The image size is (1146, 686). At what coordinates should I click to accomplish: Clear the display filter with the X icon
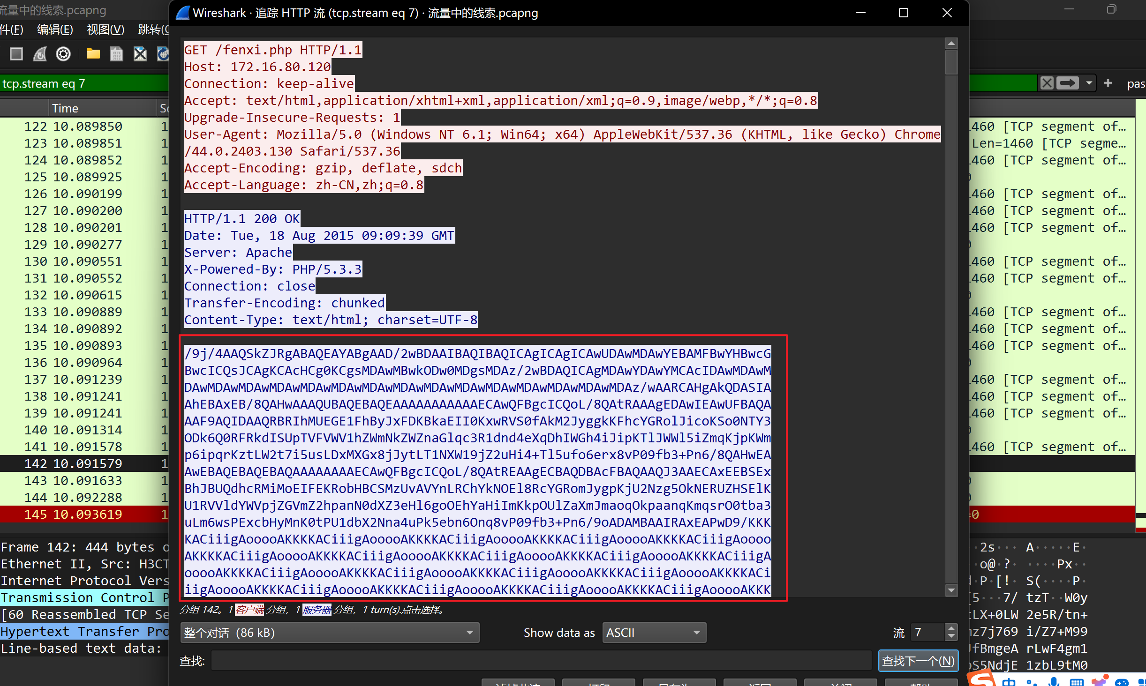[x=1047, y=83]
